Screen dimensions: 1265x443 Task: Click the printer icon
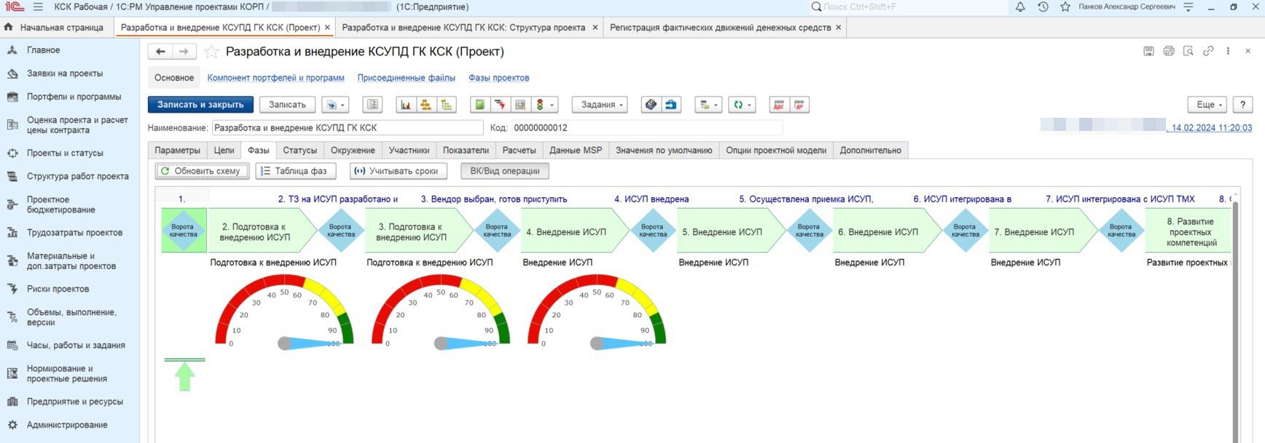pyautogui.click(x=1169, y=51)
